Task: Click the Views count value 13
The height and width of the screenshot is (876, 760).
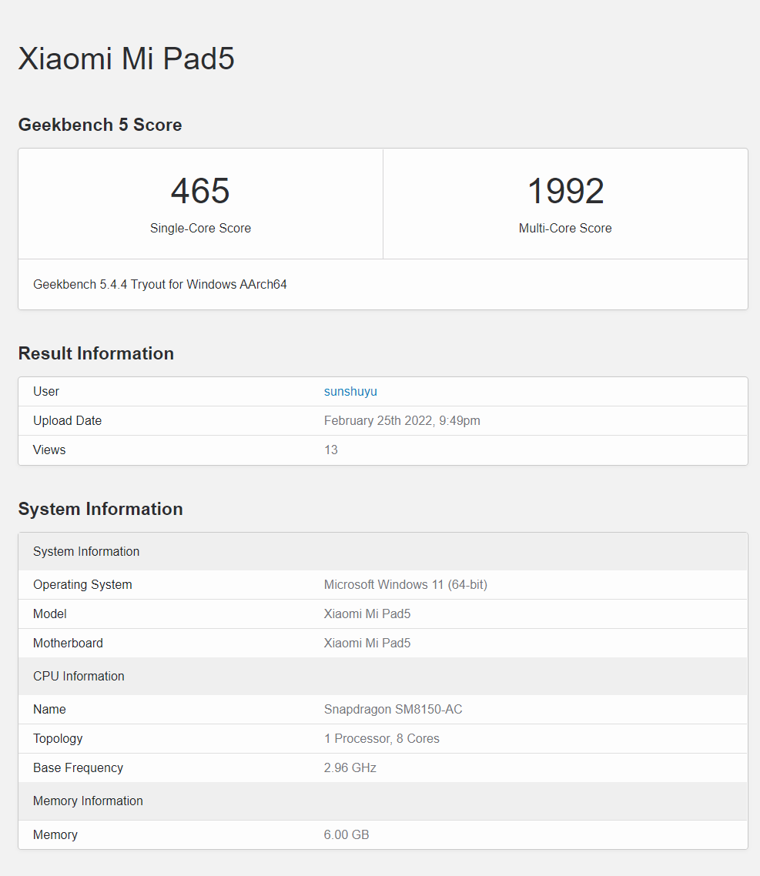Action: tap(331, 450)
